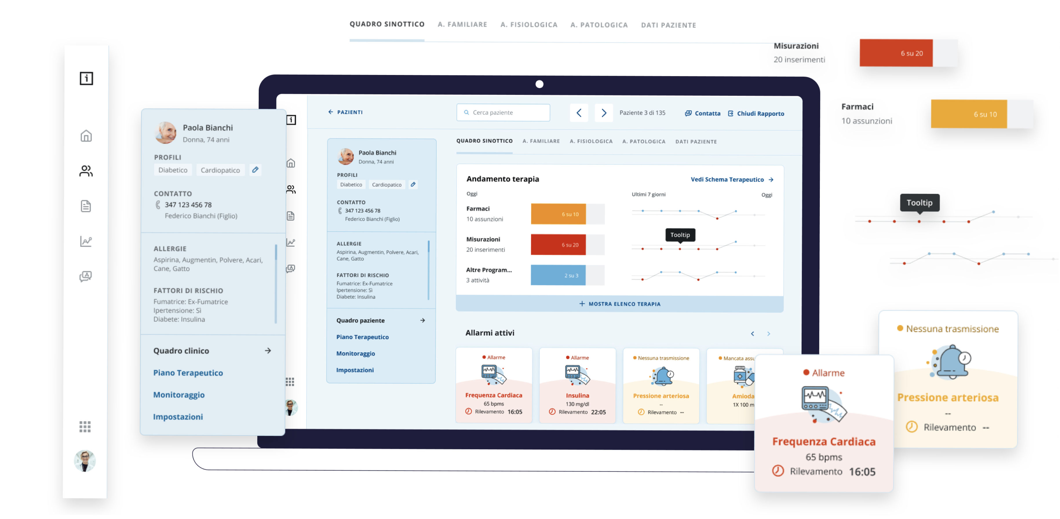
Task: Open Insulina alarm card
Action: pyautogui.click(x=577, y=385)
